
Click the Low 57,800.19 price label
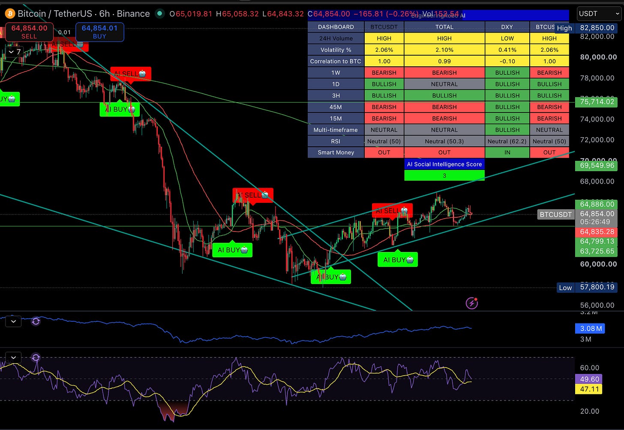click(587, 287)
